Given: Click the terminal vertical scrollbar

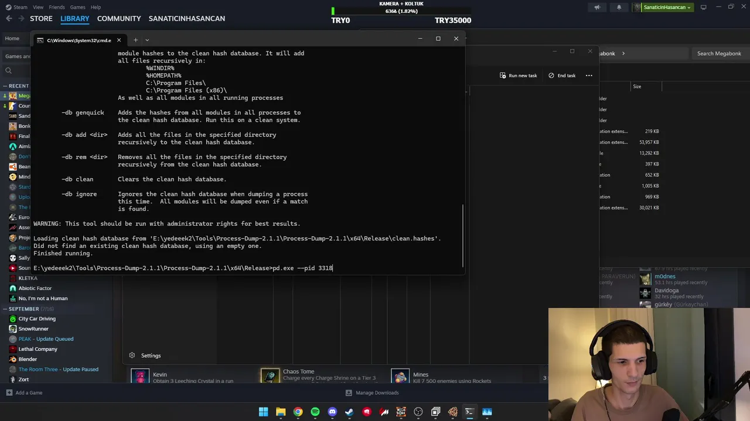Looking at the screenshot, I should (x=463, y=235).
